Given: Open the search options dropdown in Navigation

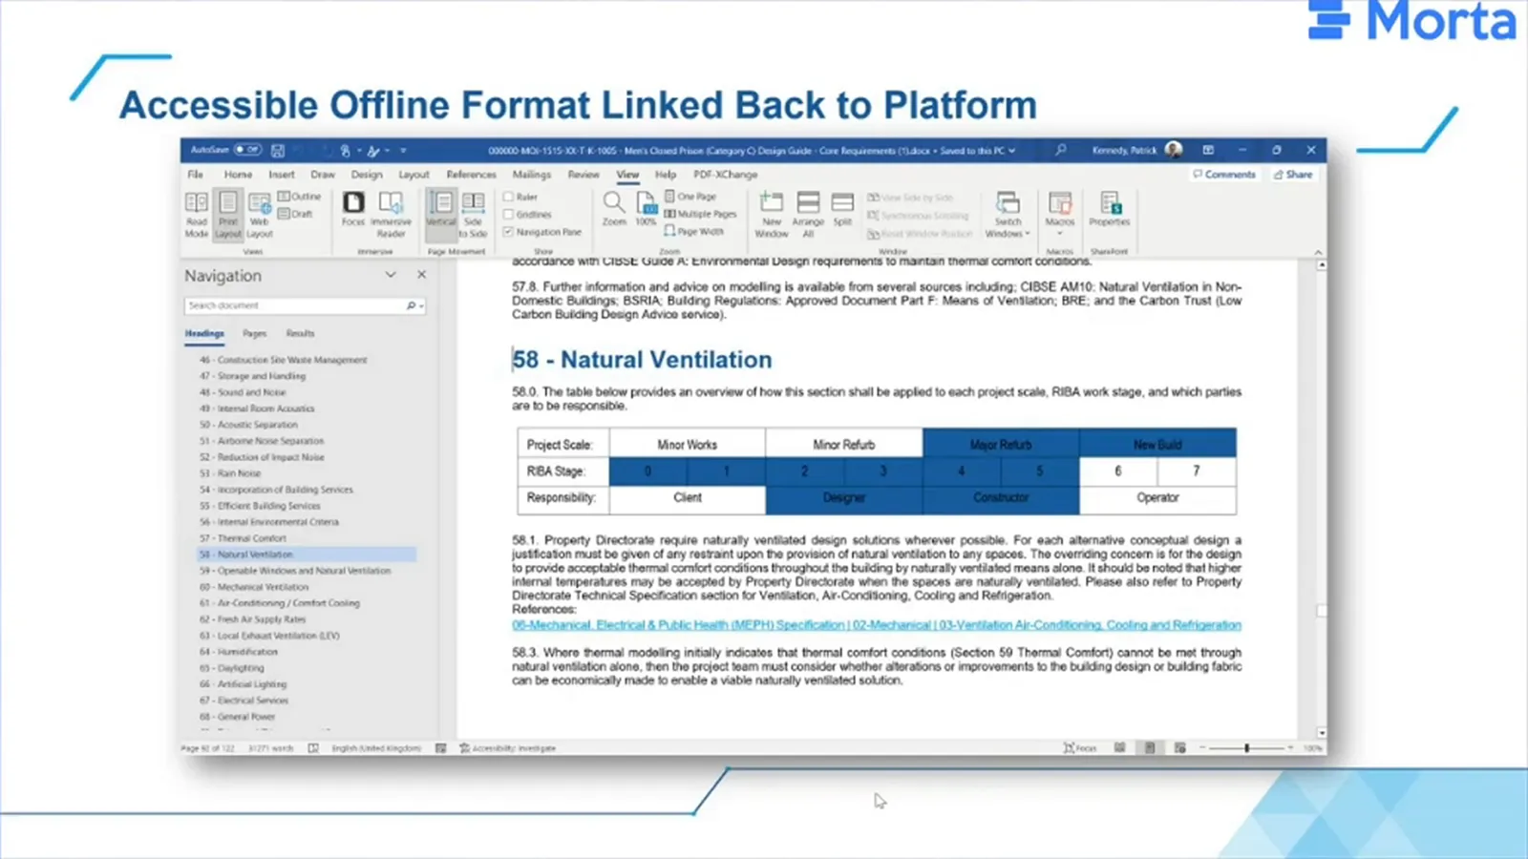Looking at the screenshot, I should tap(421, 306).
